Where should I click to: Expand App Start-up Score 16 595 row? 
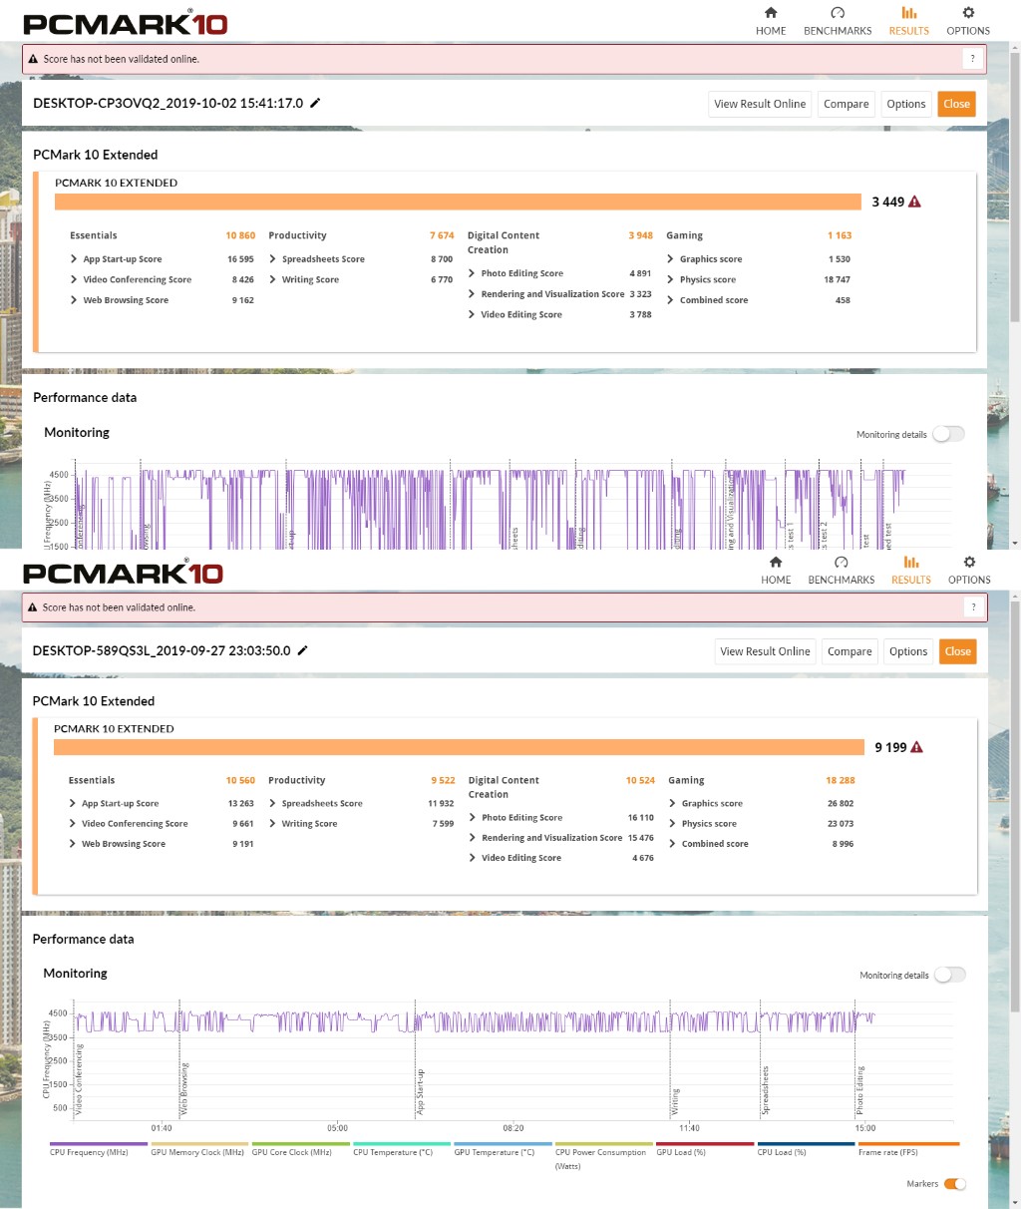(162, 259)
